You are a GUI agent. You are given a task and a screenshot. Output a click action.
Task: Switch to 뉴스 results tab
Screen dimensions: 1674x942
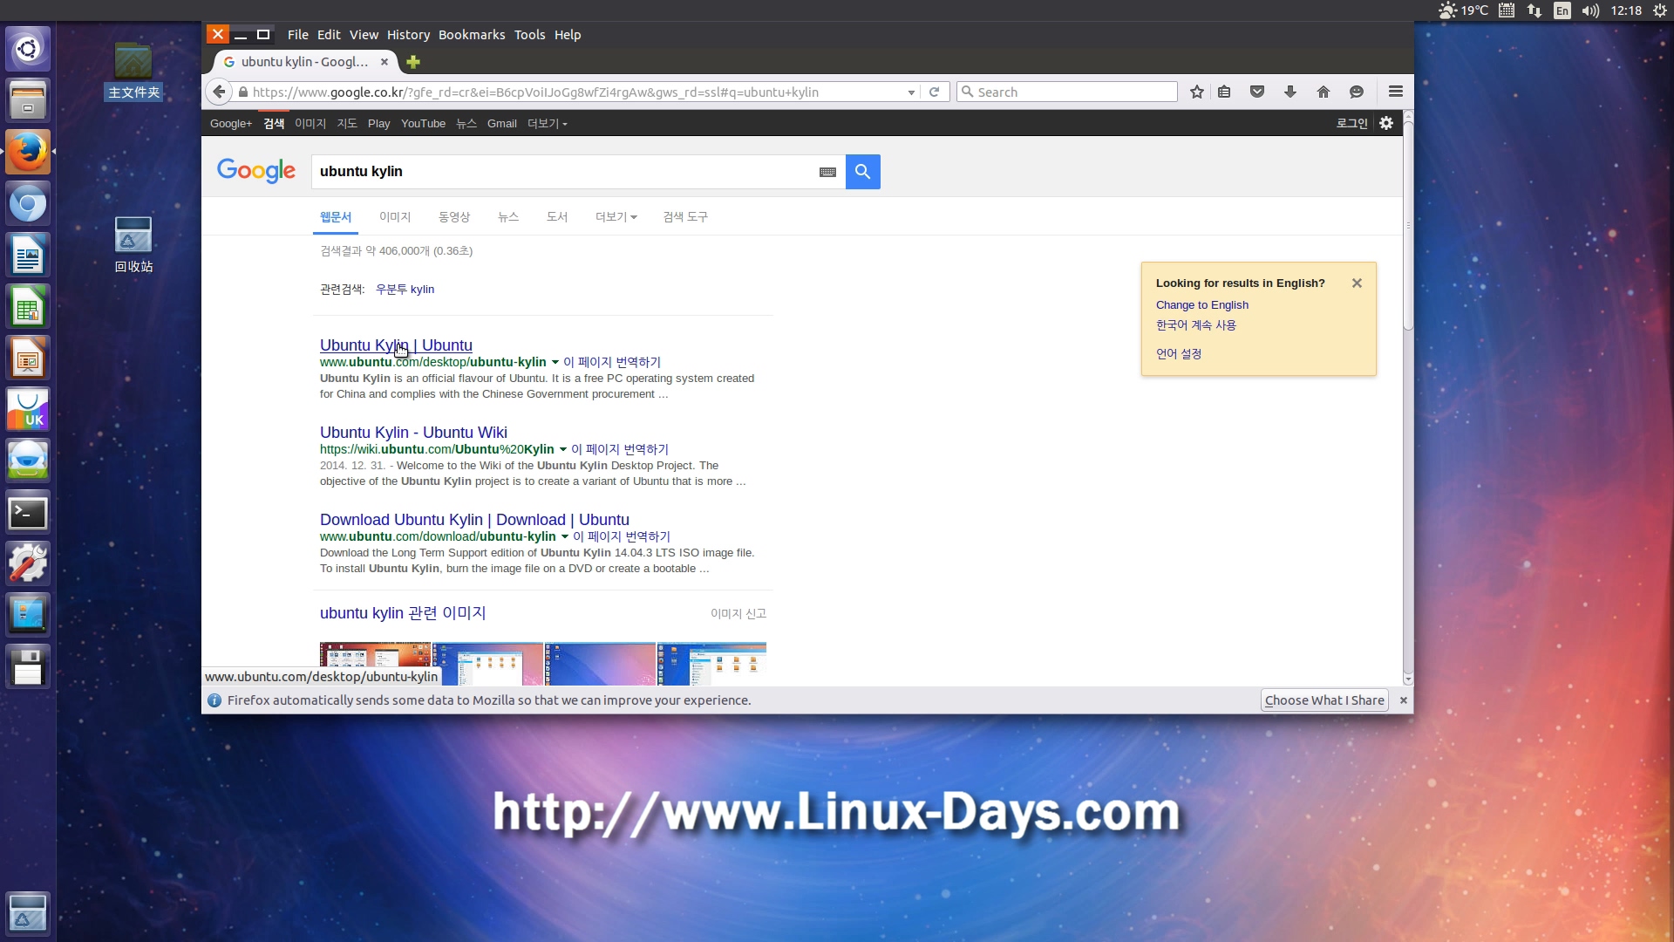[508, 217]
